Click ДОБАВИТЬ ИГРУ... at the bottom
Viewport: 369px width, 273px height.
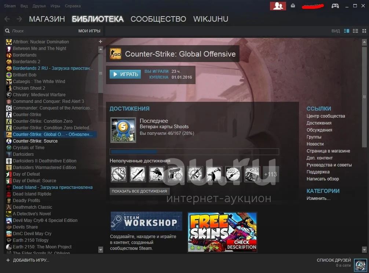31,260
